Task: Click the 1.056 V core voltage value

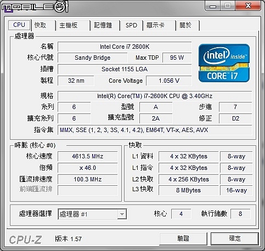Action: [169, 81]
